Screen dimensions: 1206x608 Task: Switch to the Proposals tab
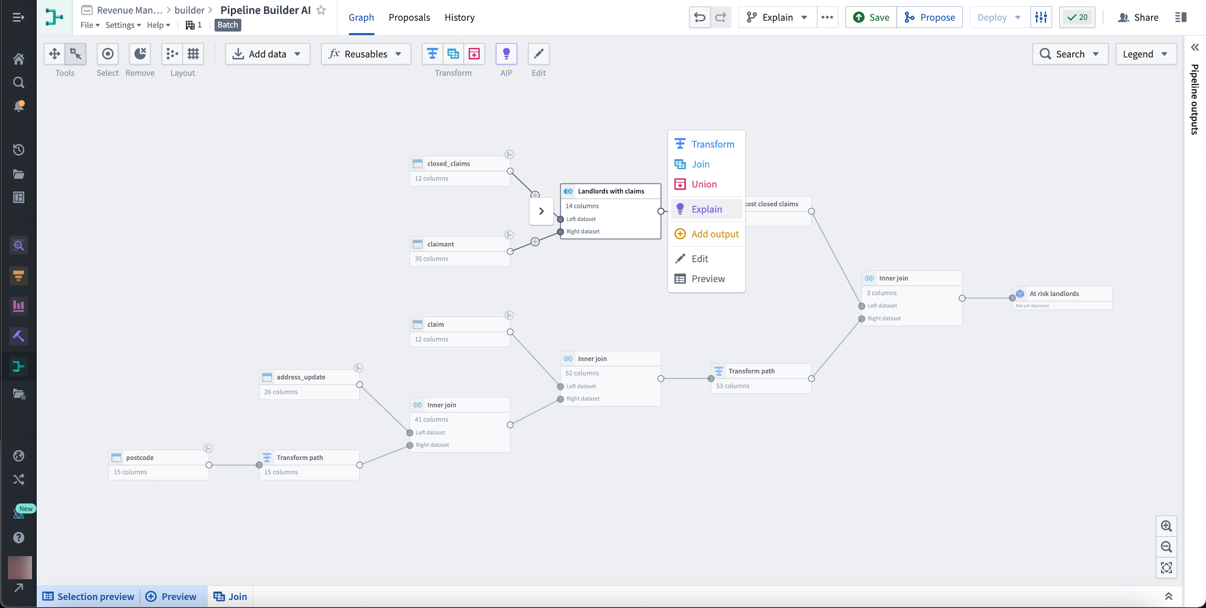(409, 17)
